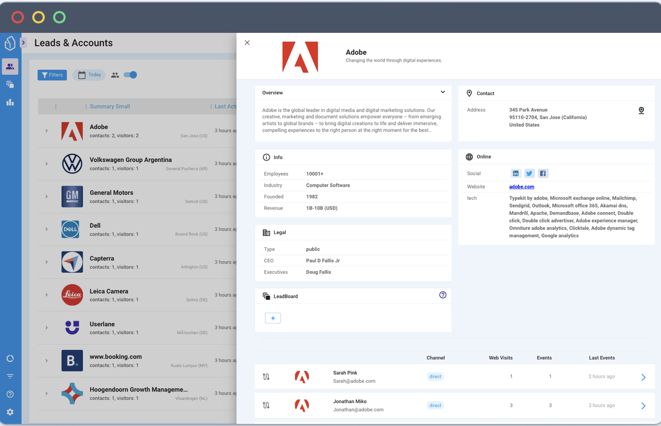Expand the Dell row chevron

point(46,229)
